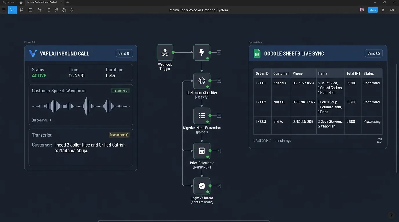Click the time value 12:47:31
This screenshot has width=399, height=222.
point(77,75)
